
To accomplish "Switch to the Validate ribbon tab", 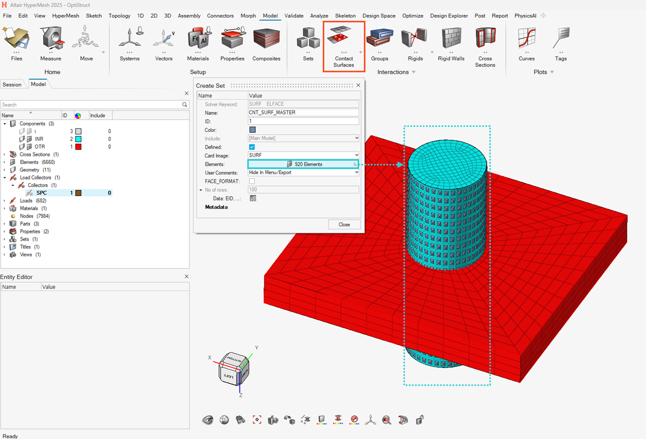I will coord(294,16).
